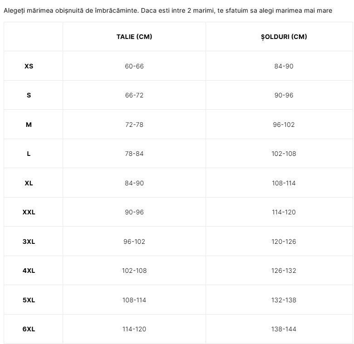Click the TALIE (CM) column header
Screen dimensions: 354x344
coord(134,37)
